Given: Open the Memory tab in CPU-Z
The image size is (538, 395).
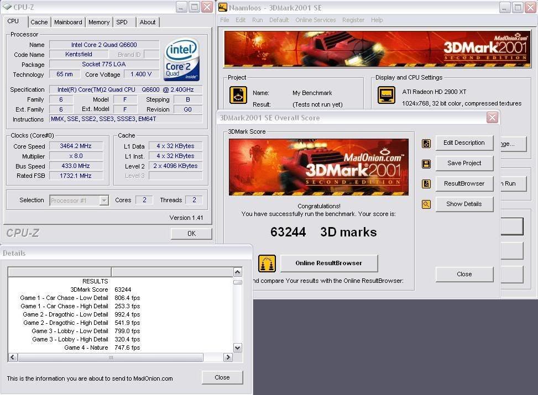Looking at the screenshot, I should click(x=99, y=22).
